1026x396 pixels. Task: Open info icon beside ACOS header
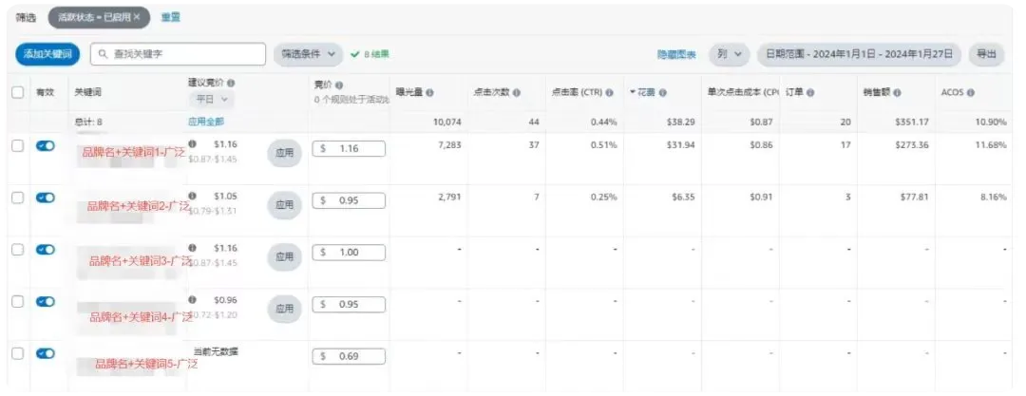[x=970, y=93]
